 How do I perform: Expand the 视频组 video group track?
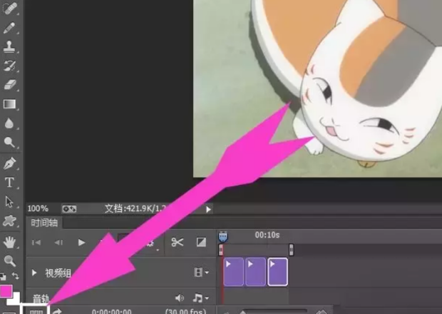(34, 273)
